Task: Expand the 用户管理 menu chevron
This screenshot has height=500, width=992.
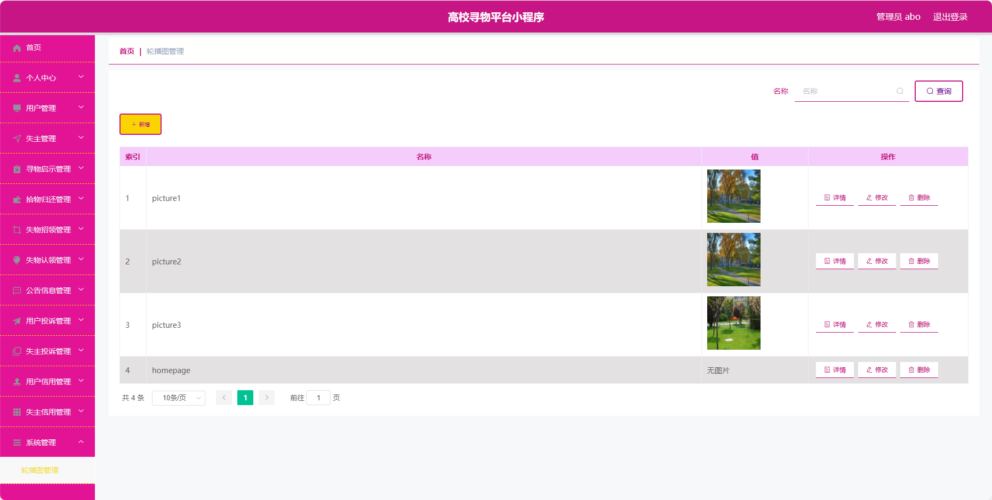Action: [81, 107]
